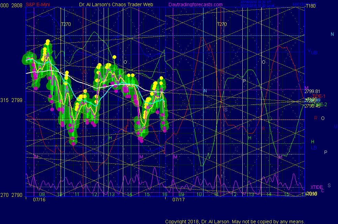Screen dimensions: 338x224
Task: Click the hour 09 label above 07/17
Action: point(181,194)
